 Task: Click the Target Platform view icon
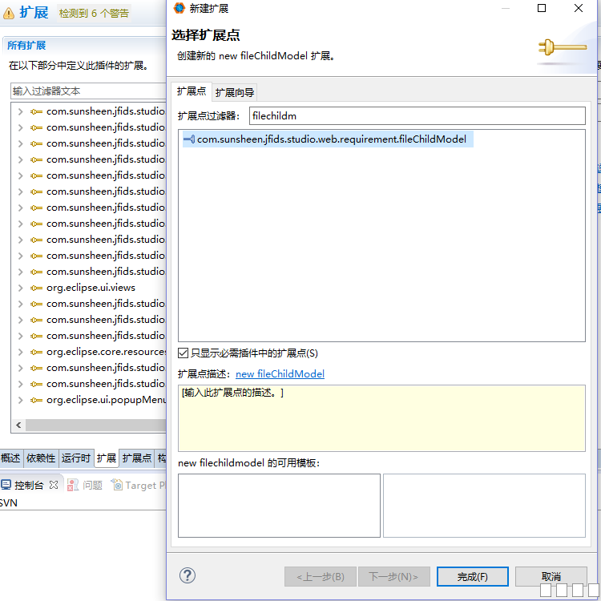(117, 485)
